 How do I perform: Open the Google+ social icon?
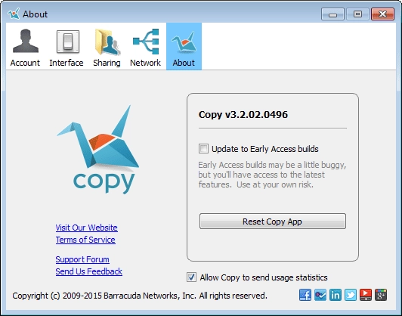pyautogui.click(x=381, y=295)
